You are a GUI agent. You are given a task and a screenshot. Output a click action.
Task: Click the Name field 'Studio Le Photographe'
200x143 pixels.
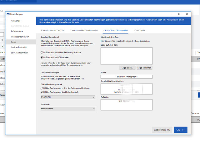[126, 77]
